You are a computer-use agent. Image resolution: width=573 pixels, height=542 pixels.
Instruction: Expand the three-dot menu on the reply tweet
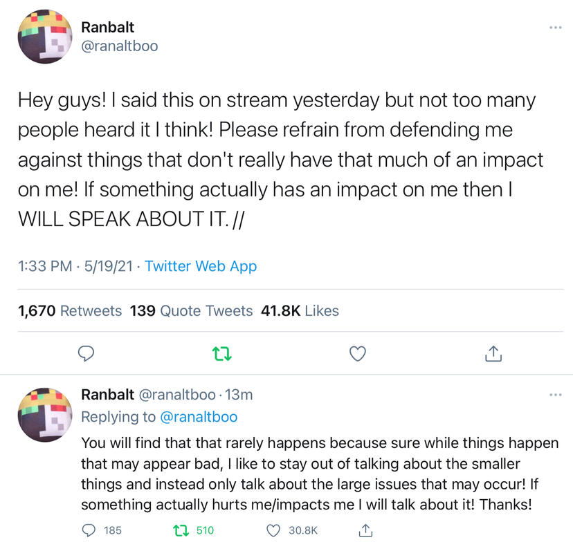[x=555, y=395]
